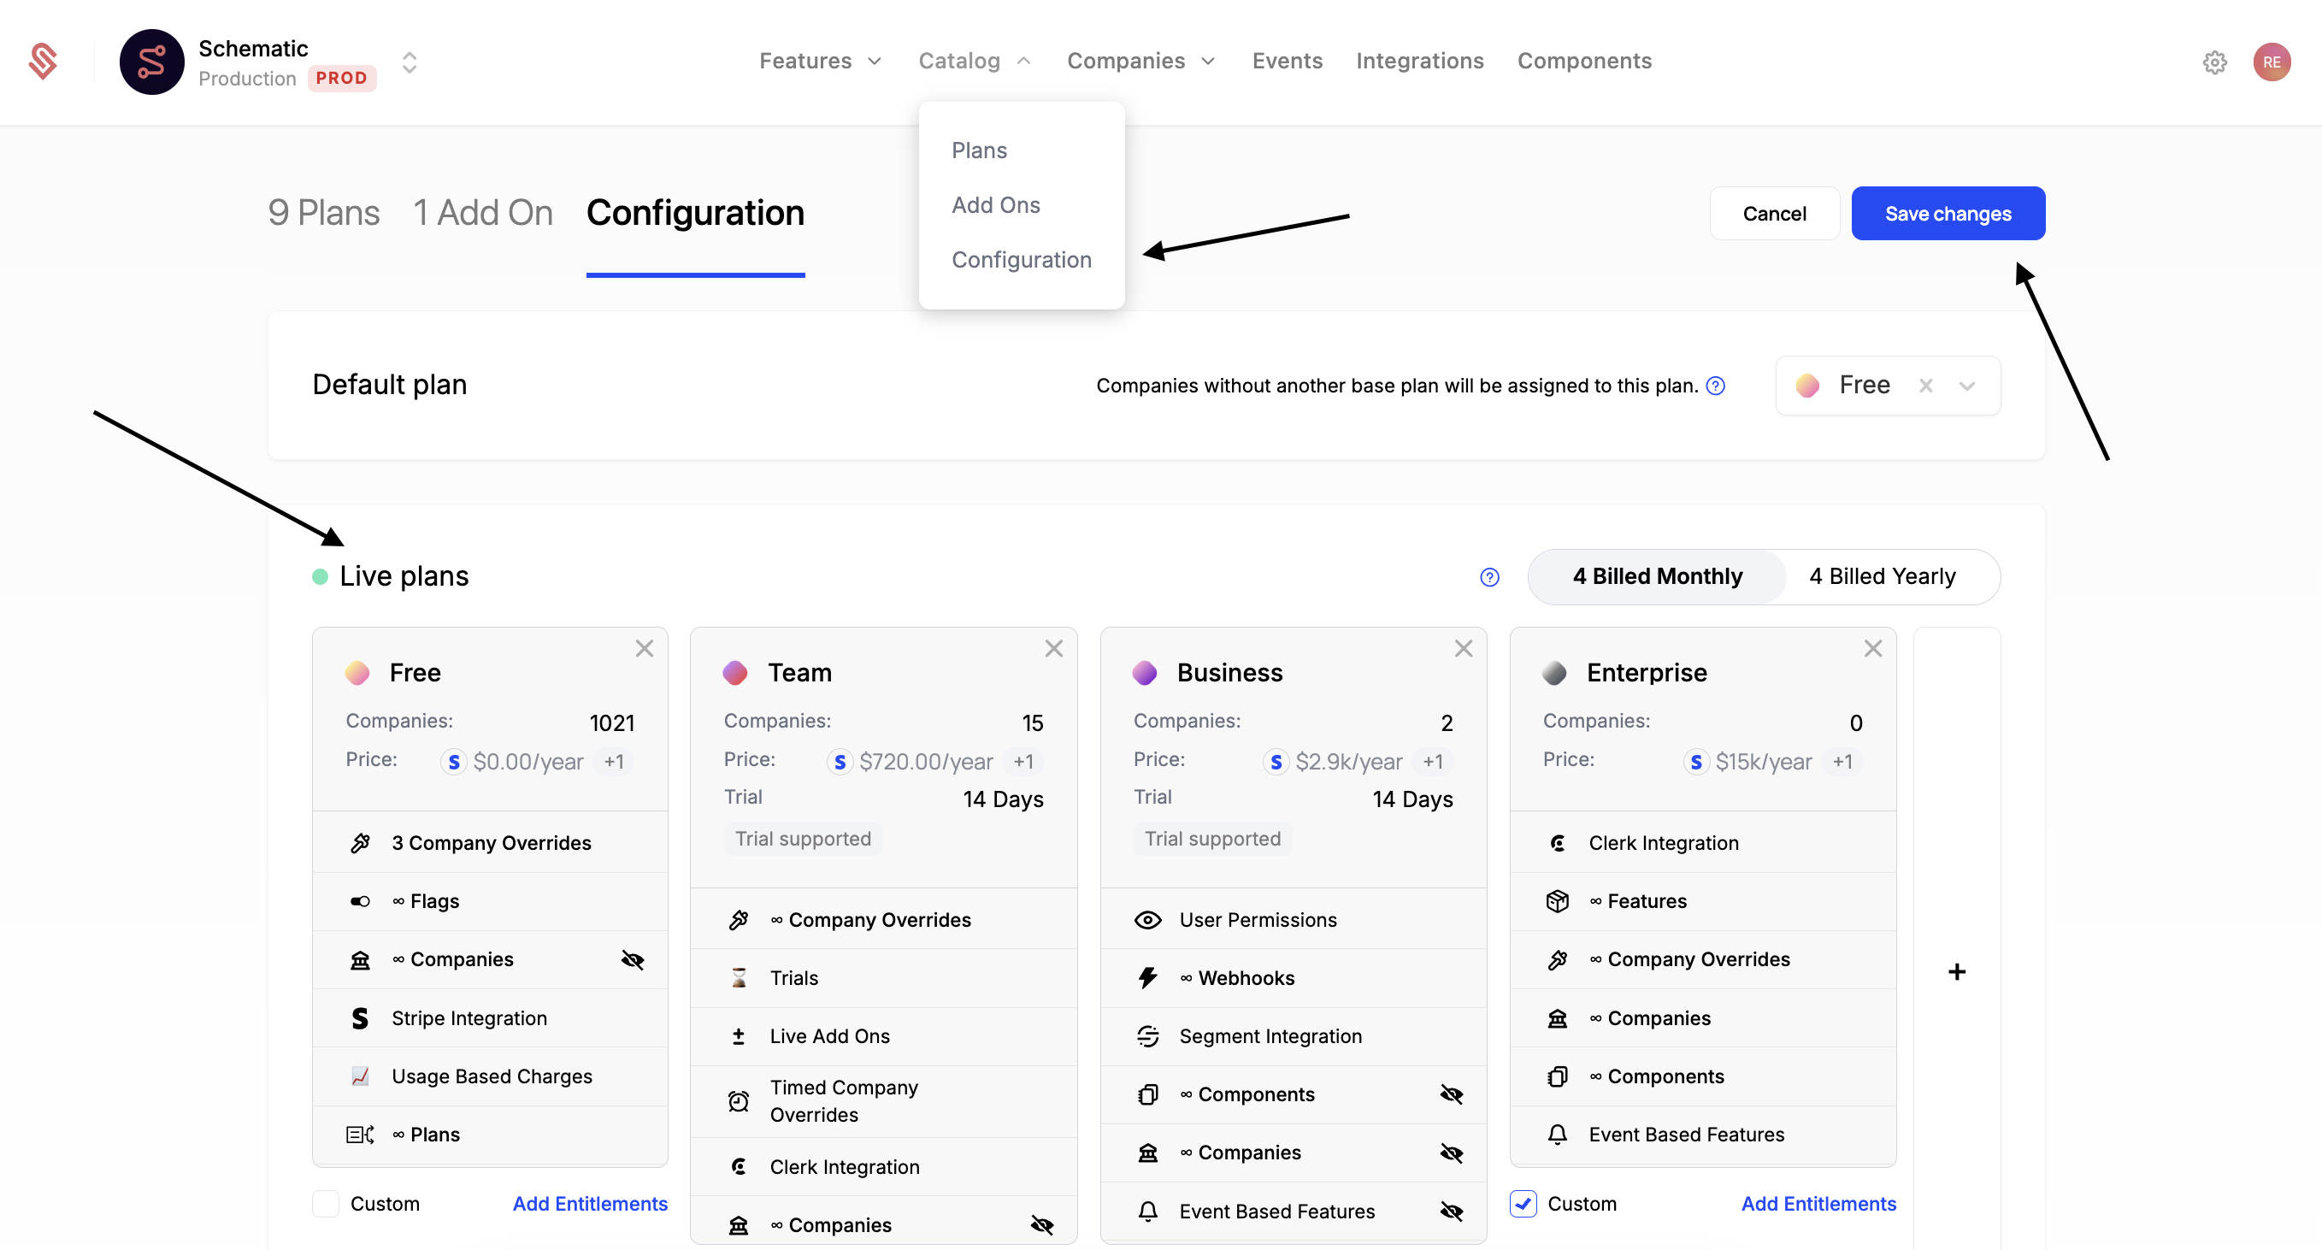Image resolution: width=2322 pixels, height=1250 pixels.
Task: Click the Segment Integration icon in Business plan
Action: point(1147,1036)
